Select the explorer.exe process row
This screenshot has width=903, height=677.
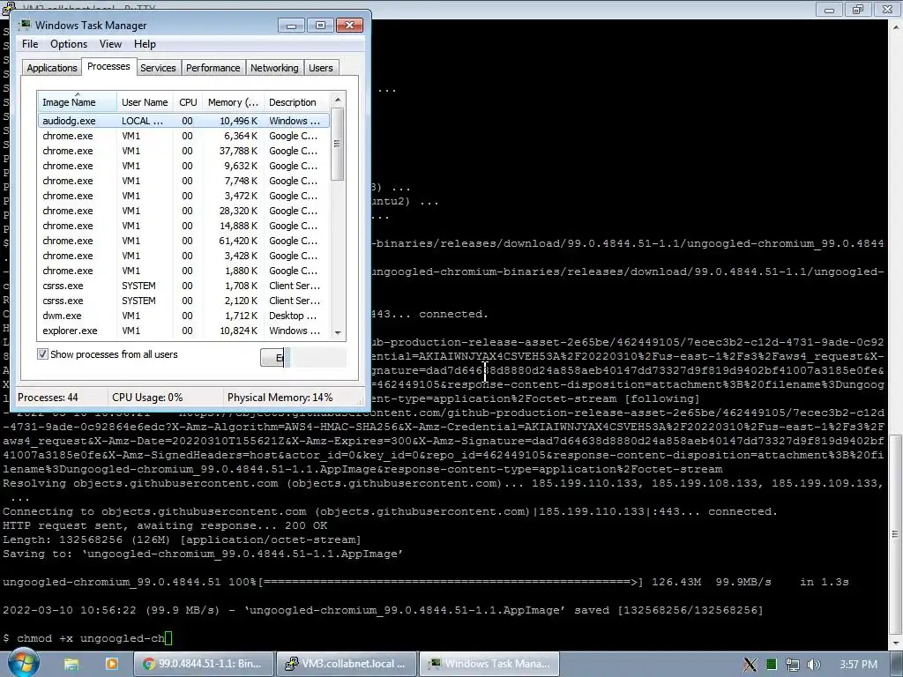click(183, 331)
